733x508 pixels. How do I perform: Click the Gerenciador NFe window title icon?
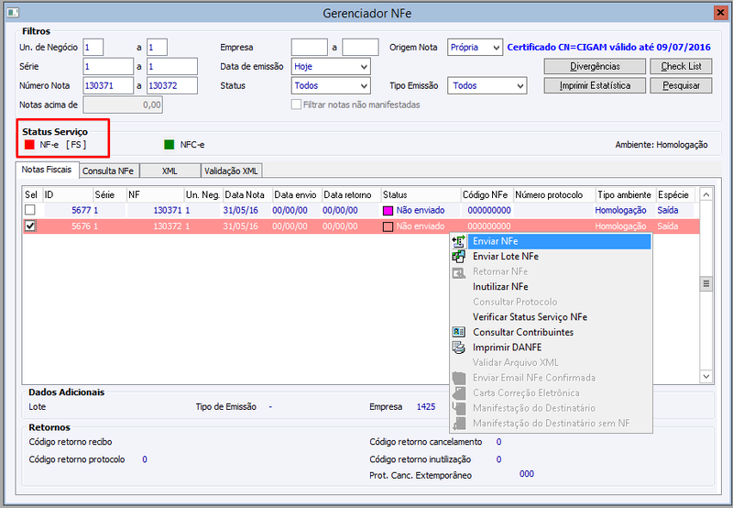[13, 13]
